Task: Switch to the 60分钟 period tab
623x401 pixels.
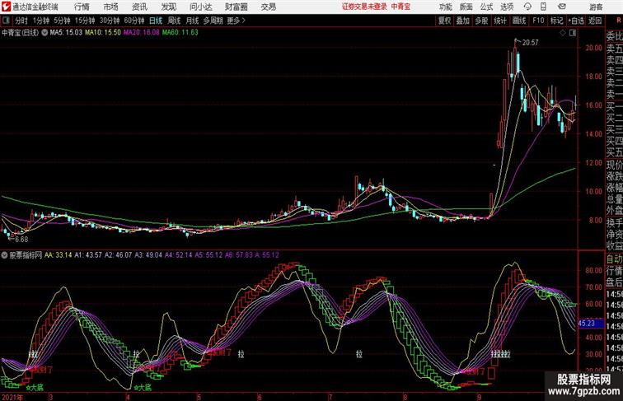Action: (134, 21)
